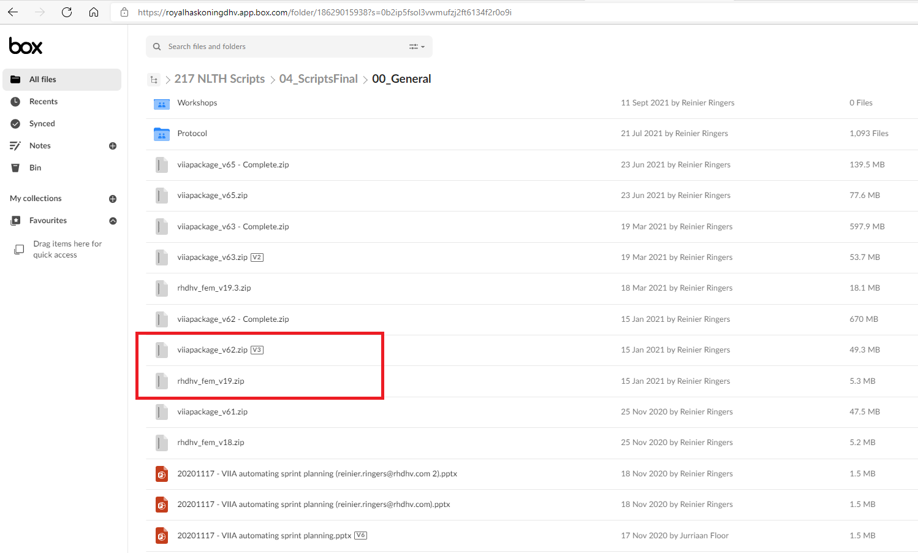Open the sprint planning '(reinier.ringers@rhdhv.com 2).pptx' file
This screenshot has height=553, width=918.
(x=317, y=474)
